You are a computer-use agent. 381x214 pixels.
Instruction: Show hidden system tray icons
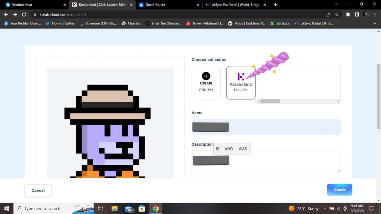click(x=325, y=209)
